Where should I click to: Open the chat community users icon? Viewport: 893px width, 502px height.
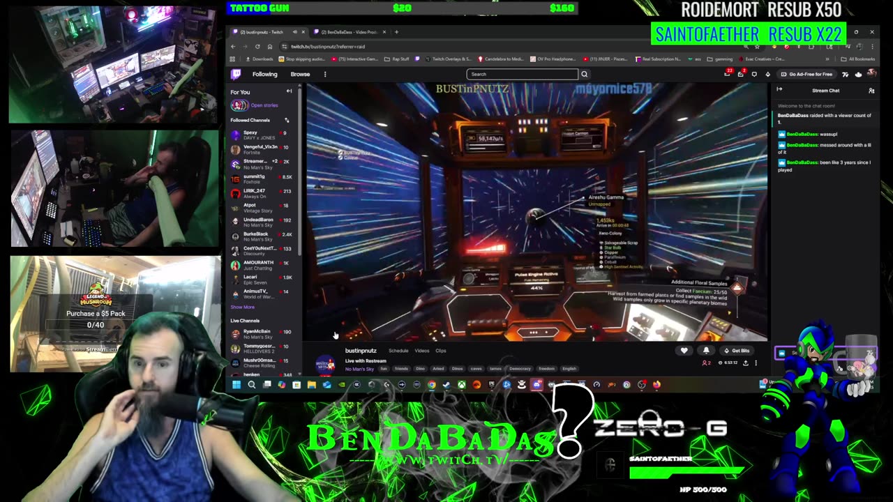pos(871,90)
